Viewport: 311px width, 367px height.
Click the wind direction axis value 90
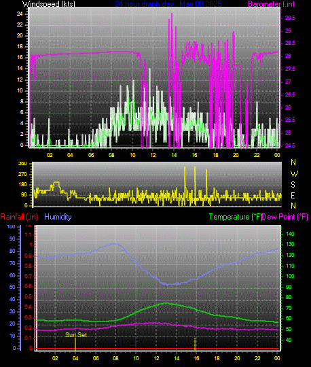point(24,195)
